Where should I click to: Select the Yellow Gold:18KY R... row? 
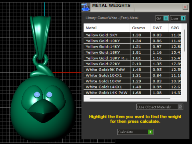(x=132, y=58)
